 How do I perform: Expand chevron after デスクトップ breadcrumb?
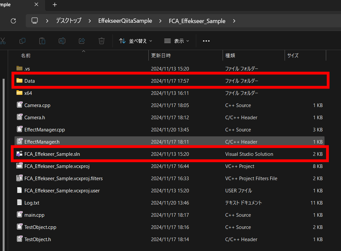[90, 21]
